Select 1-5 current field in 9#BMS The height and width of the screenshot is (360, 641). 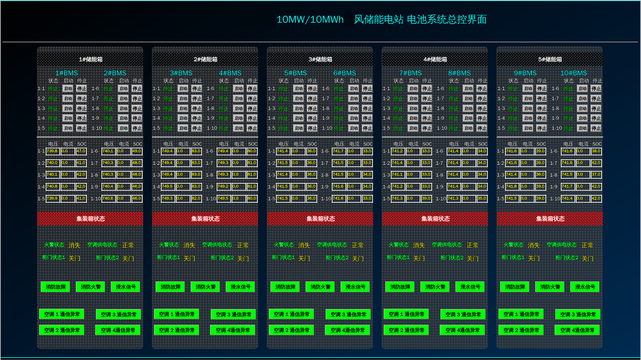coord(527,199)
